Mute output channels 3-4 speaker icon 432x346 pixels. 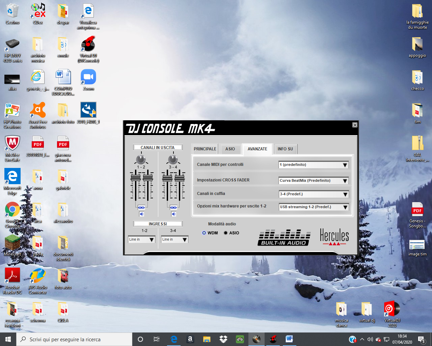[x=173, y=214]
